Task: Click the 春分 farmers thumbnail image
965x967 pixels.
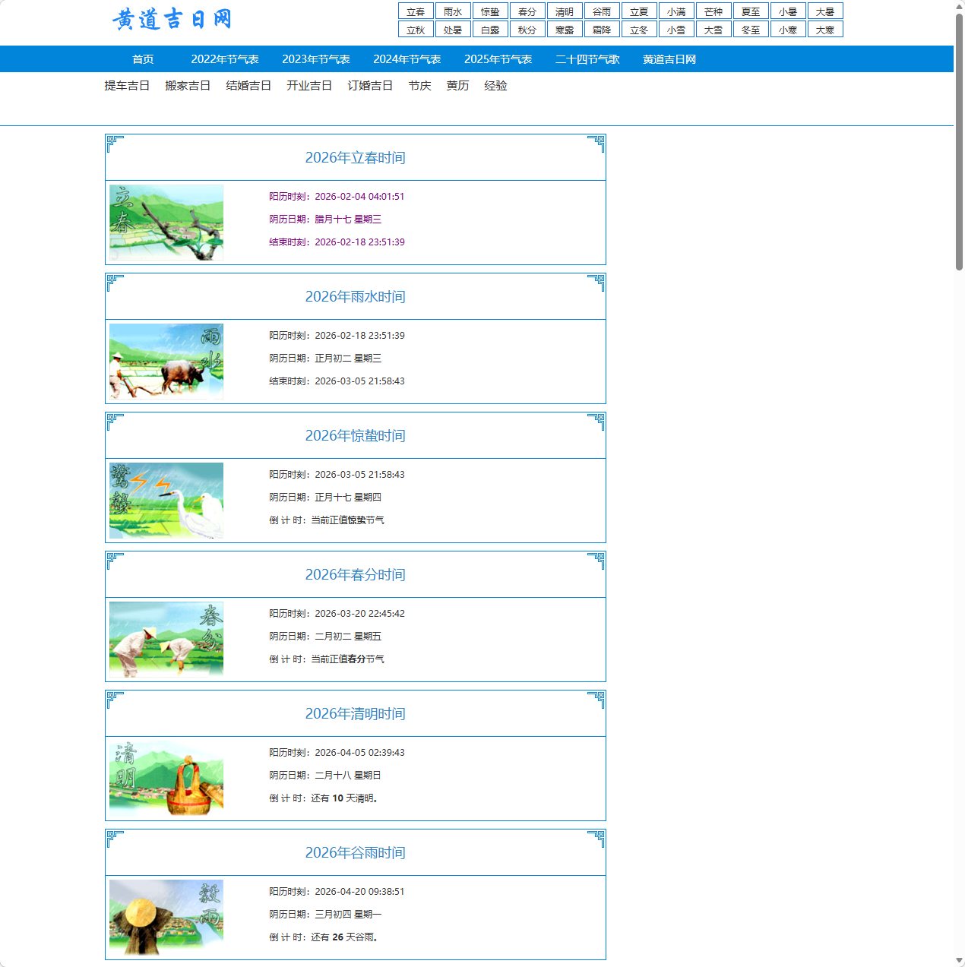Action: click(166, 640)
